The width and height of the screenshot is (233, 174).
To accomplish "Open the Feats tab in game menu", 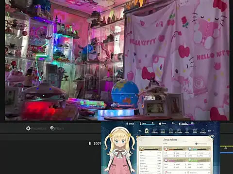I will tap(187, 131).
